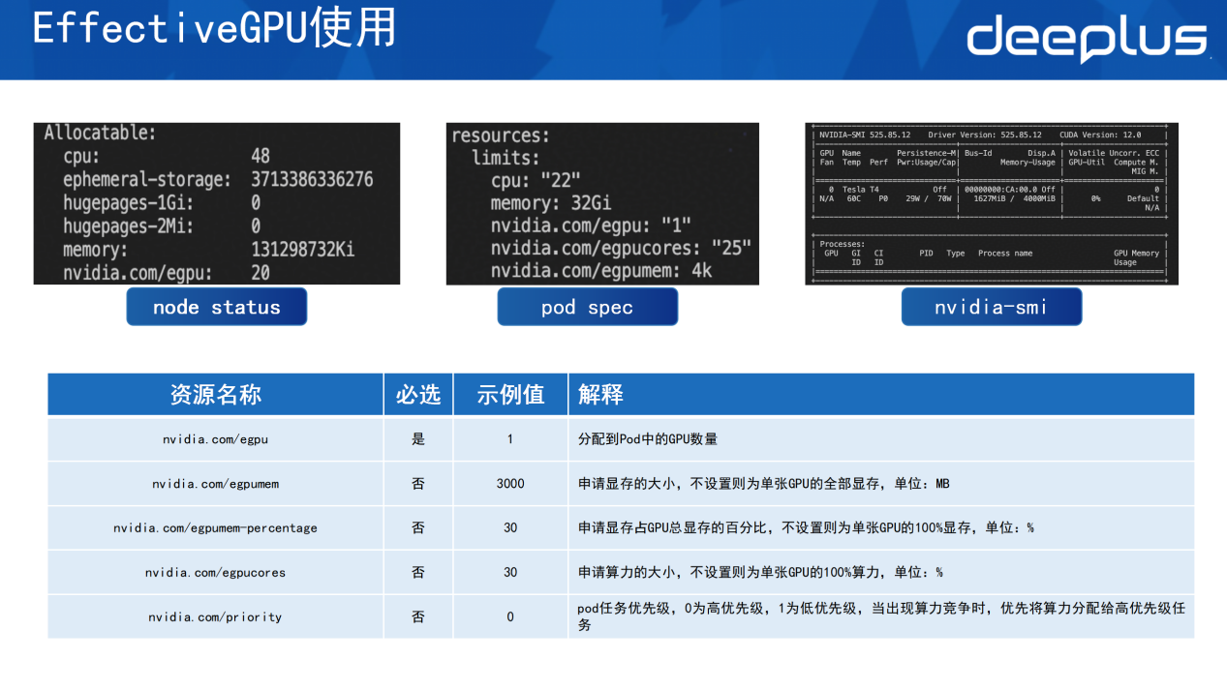Click the 解释 column header

[600, 395]
